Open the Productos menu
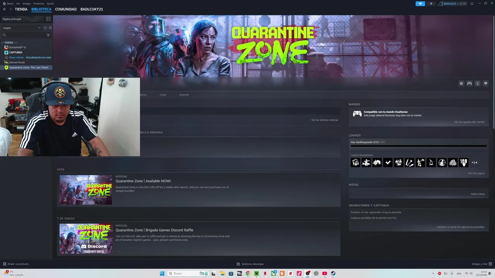 [x=39, y=3]
